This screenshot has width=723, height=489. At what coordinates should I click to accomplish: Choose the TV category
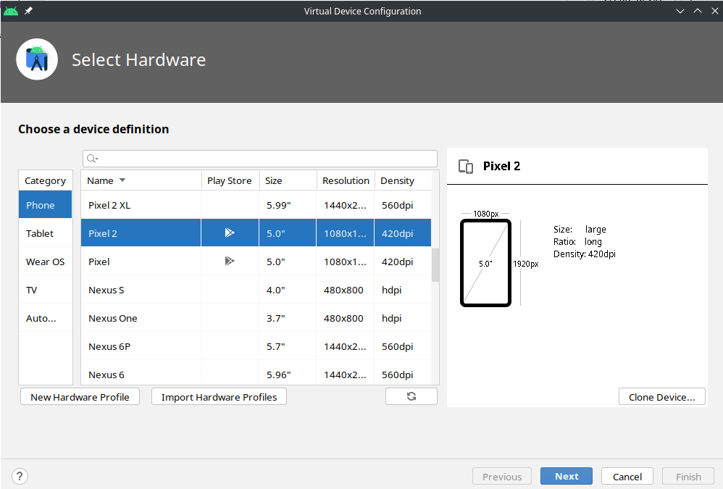pos(32,290)
